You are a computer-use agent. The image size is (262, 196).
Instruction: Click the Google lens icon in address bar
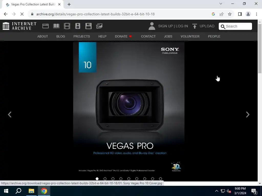pos(213,14)
